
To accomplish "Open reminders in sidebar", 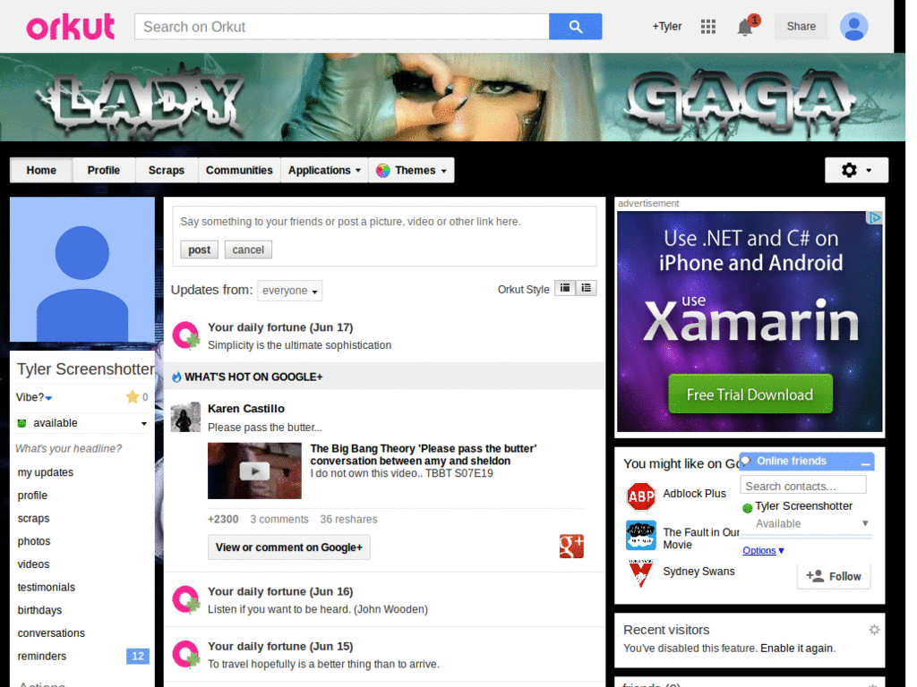I will click(42, 656).
